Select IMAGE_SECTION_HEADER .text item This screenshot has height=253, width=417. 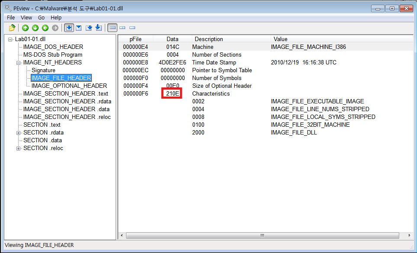[x=66, y=94]
